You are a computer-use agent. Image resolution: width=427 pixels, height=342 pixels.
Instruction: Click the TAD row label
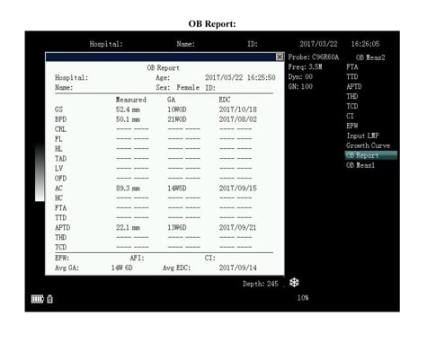coord(60,159)
